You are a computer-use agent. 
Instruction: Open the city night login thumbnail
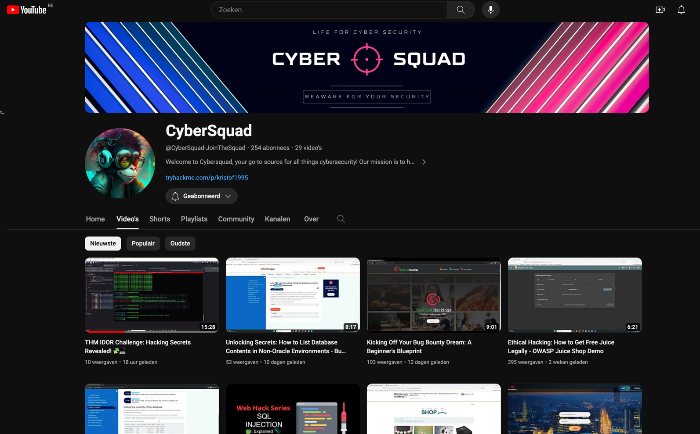tap(575, 409)
